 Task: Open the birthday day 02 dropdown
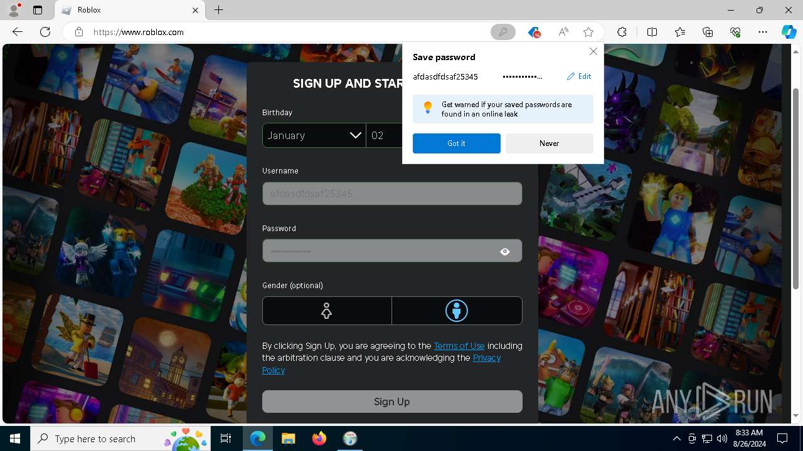(385, 135)
